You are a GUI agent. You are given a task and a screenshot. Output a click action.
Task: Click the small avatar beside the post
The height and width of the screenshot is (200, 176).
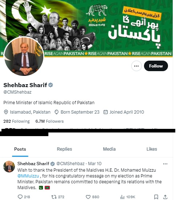[x=9, y=167]
